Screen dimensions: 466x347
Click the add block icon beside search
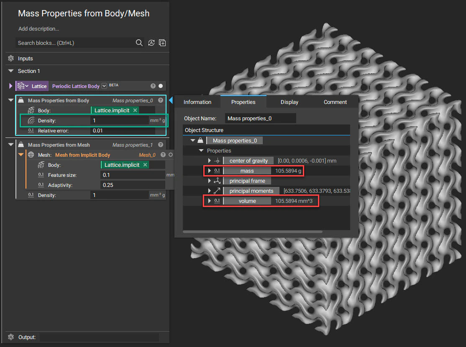tap(162, 43)
